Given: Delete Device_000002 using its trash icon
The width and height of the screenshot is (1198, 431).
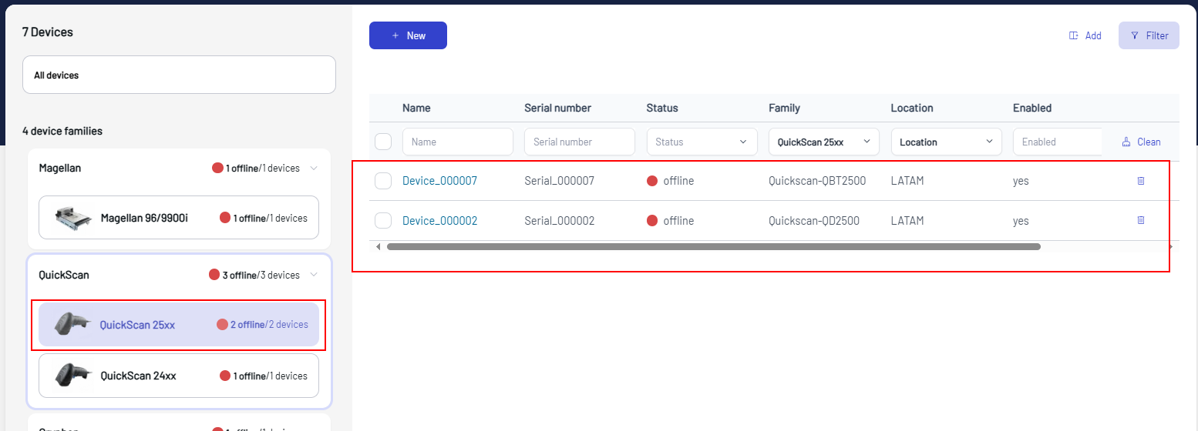Looking at the screenshot, I should 1141,220.
